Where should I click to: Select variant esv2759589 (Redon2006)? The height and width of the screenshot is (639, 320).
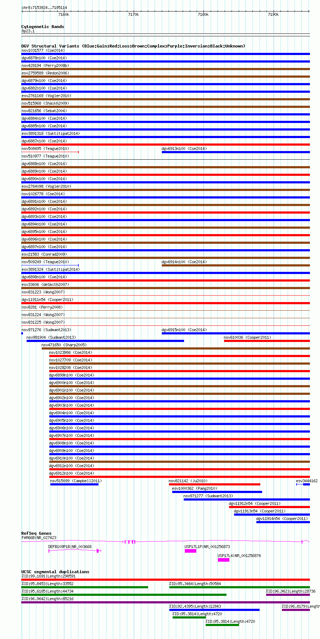point(166,77)
